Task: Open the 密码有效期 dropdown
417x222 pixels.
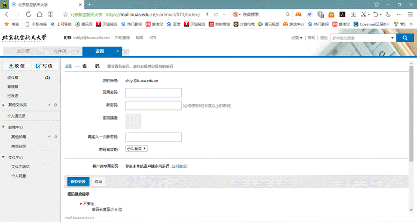Action: (136, 149)
